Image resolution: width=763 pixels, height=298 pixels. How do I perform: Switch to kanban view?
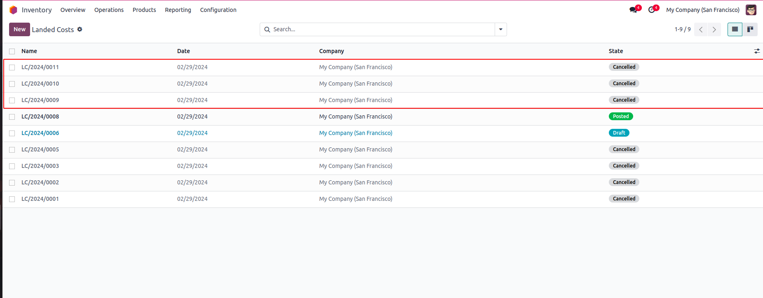click(x=750, y=29)
